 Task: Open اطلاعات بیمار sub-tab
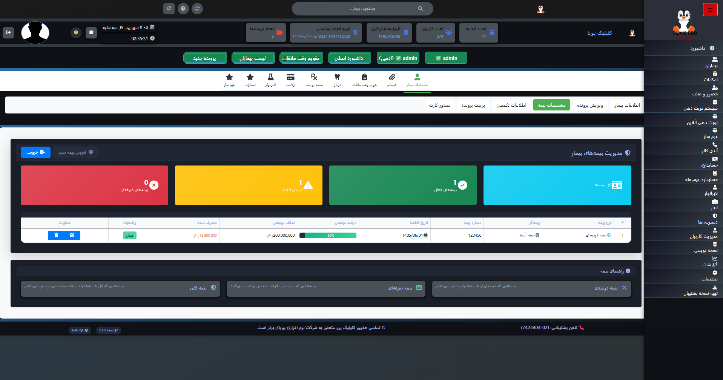coord(627,105)
